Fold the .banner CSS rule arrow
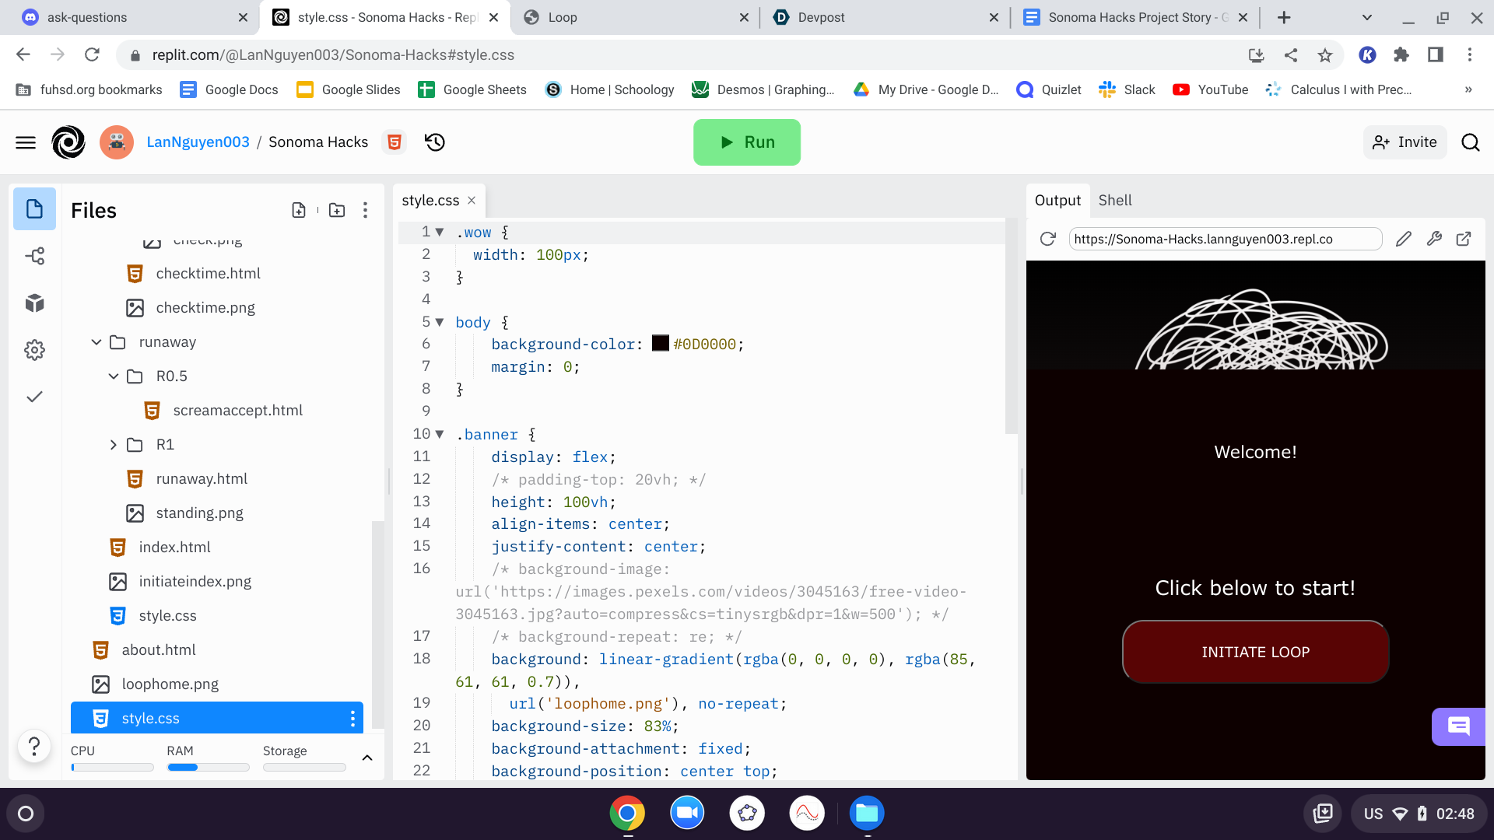 coord(440,434)
